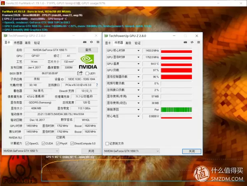Click 关闭 button in sensors window
Viewport: 247px width, 186px height.
(x=191, y=151)
